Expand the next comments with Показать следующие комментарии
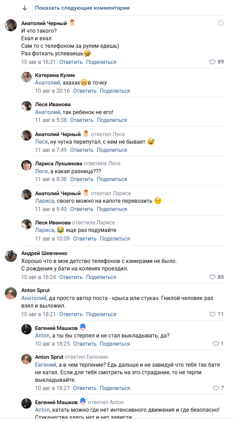233x422 pixels. coord(82,8)
